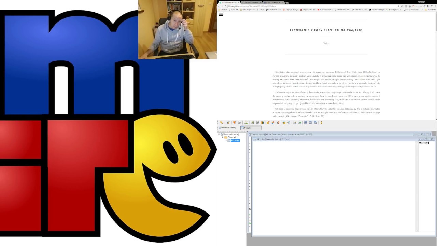The image size is (437, 246).
Task: Open the webpage hamburger menu icon
Action: [221, 14]
